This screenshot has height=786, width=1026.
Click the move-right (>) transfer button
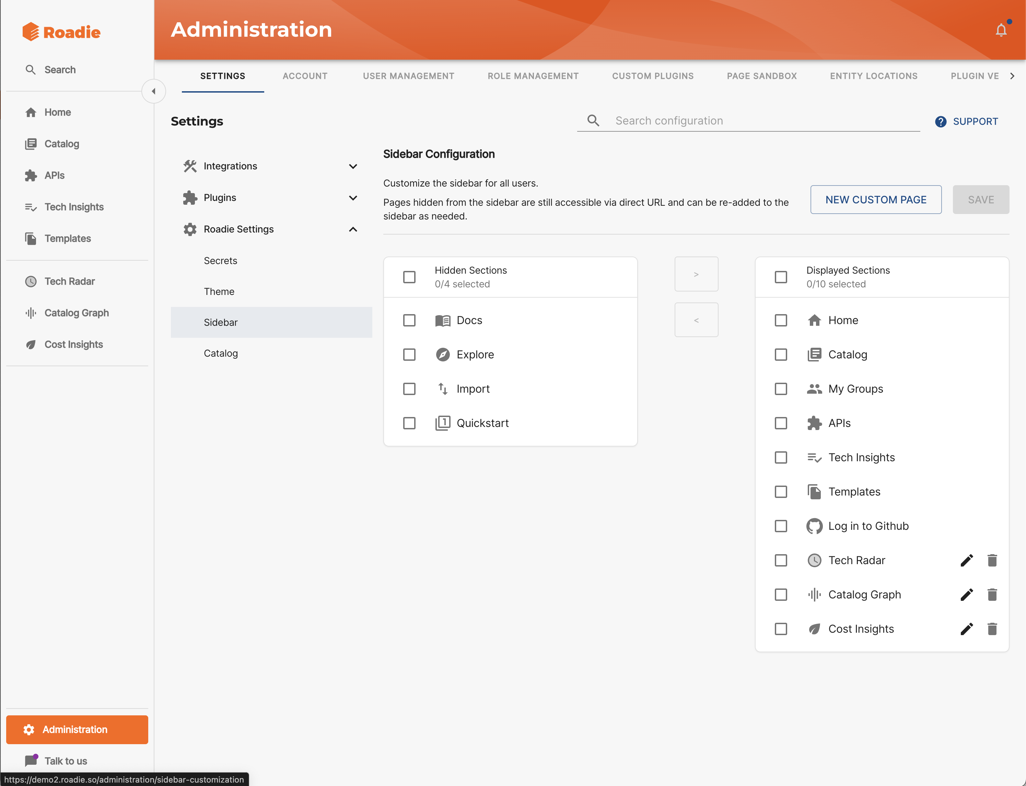pyautogui.click(x=696, y=274)
